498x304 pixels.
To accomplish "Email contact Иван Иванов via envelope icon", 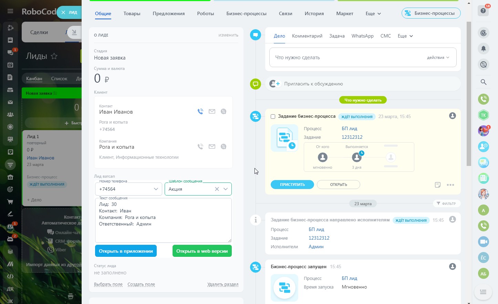I will (212, 111).
